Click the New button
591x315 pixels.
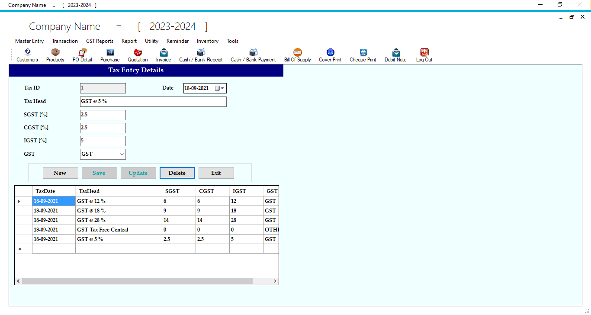(x=61, y=173)
